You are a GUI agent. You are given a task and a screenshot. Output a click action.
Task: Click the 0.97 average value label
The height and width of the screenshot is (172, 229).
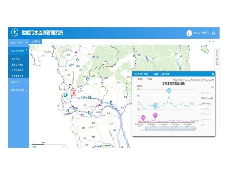click(197, 121)
